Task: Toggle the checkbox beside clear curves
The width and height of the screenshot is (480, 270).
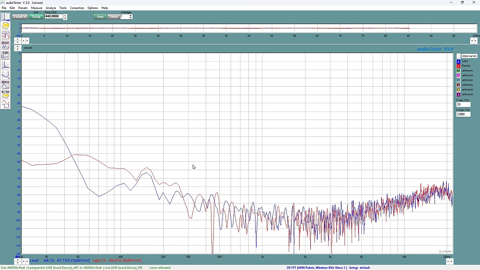Action: click(x=458, y=56)
